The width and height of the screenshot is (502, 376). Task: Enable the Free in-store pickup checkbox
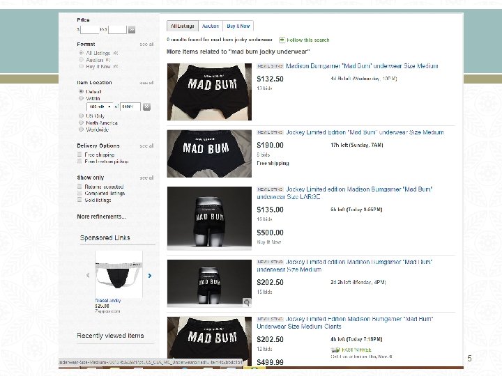[x=79, y=162]
